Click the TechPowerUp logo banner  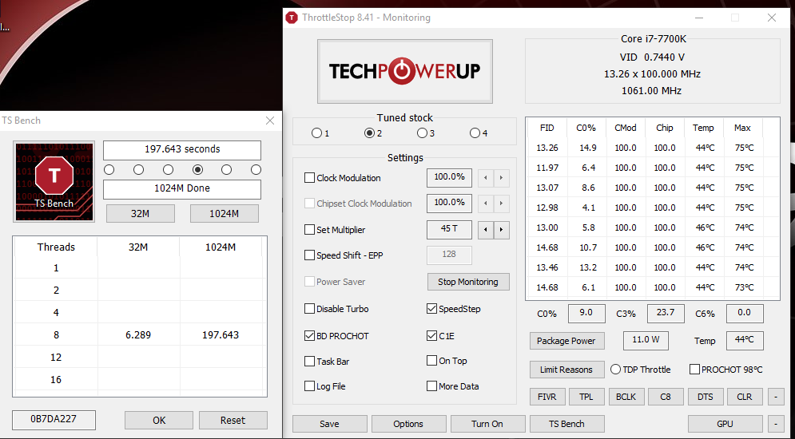point(404,71)
